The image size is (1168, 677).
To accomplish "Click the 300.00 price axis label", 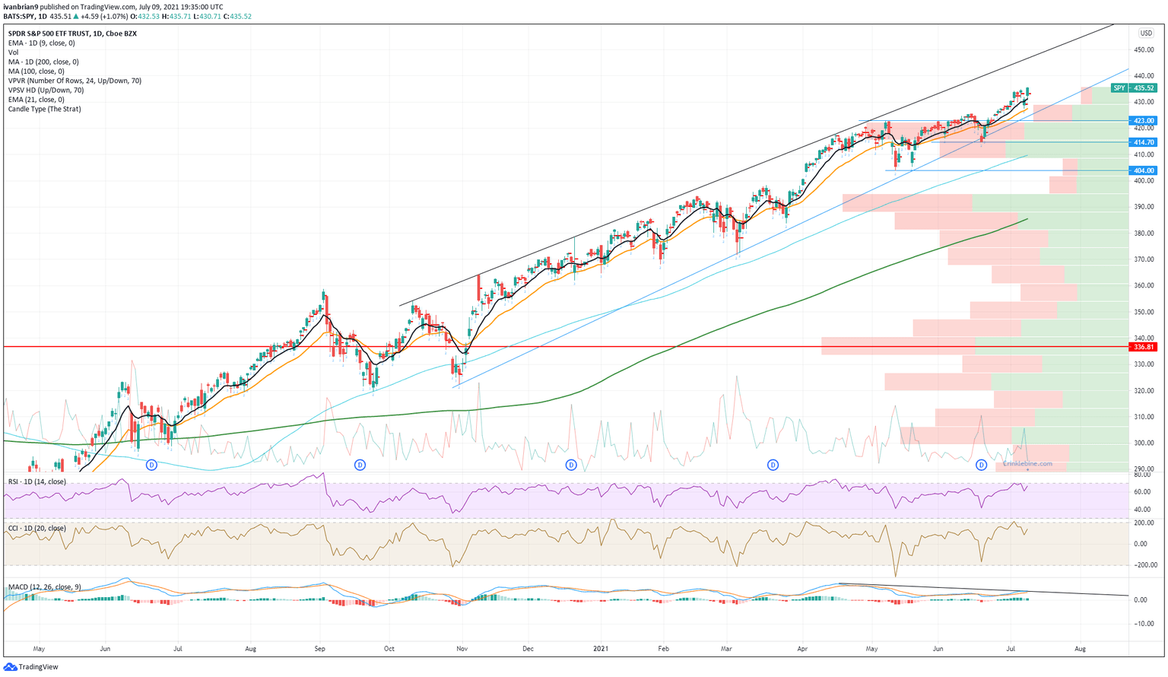I will pos(1144,443).
